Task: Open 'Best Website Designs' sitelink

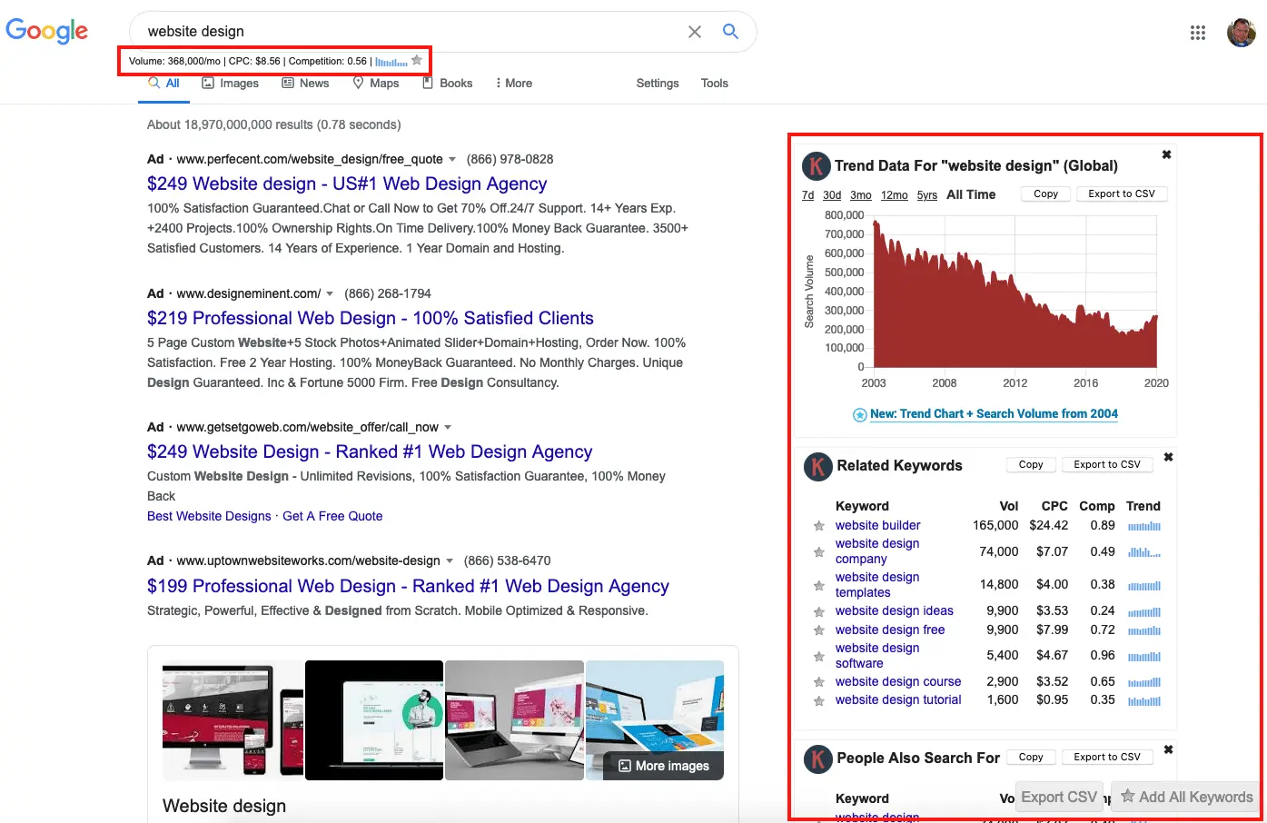Action: (x=209, y=516)
